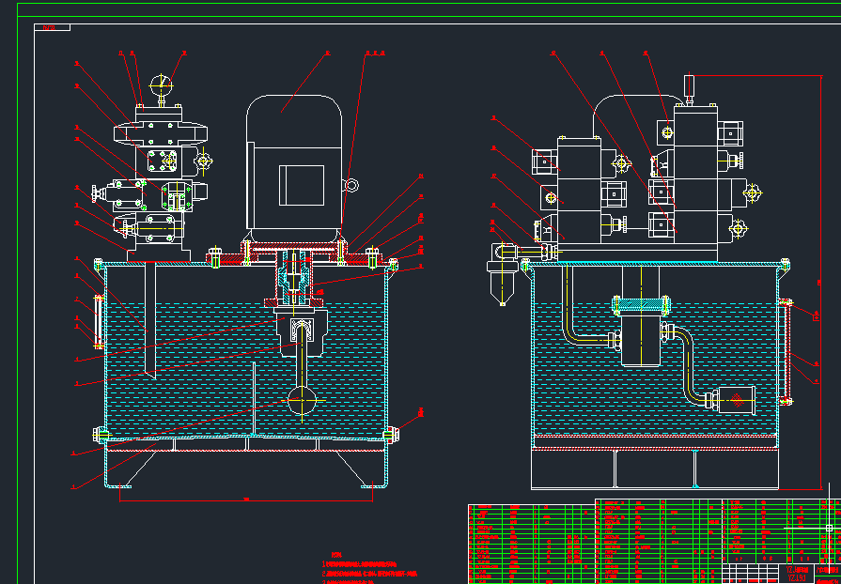
Task: Select the electric motor housing in the left view
Action: pos(294,162)
